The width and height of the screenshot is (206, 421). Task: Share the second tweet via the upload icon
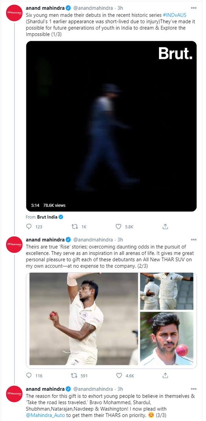tap(165, 376)
